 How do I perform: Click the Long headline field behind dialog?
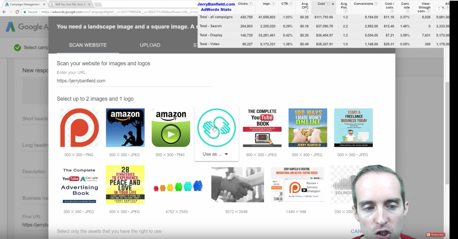(x=35, y=145)
